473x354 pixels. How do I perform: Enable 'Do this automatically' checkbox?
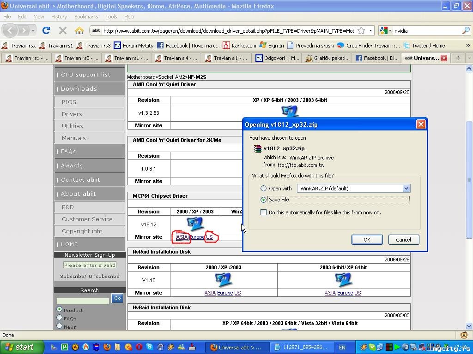[263, 212]
